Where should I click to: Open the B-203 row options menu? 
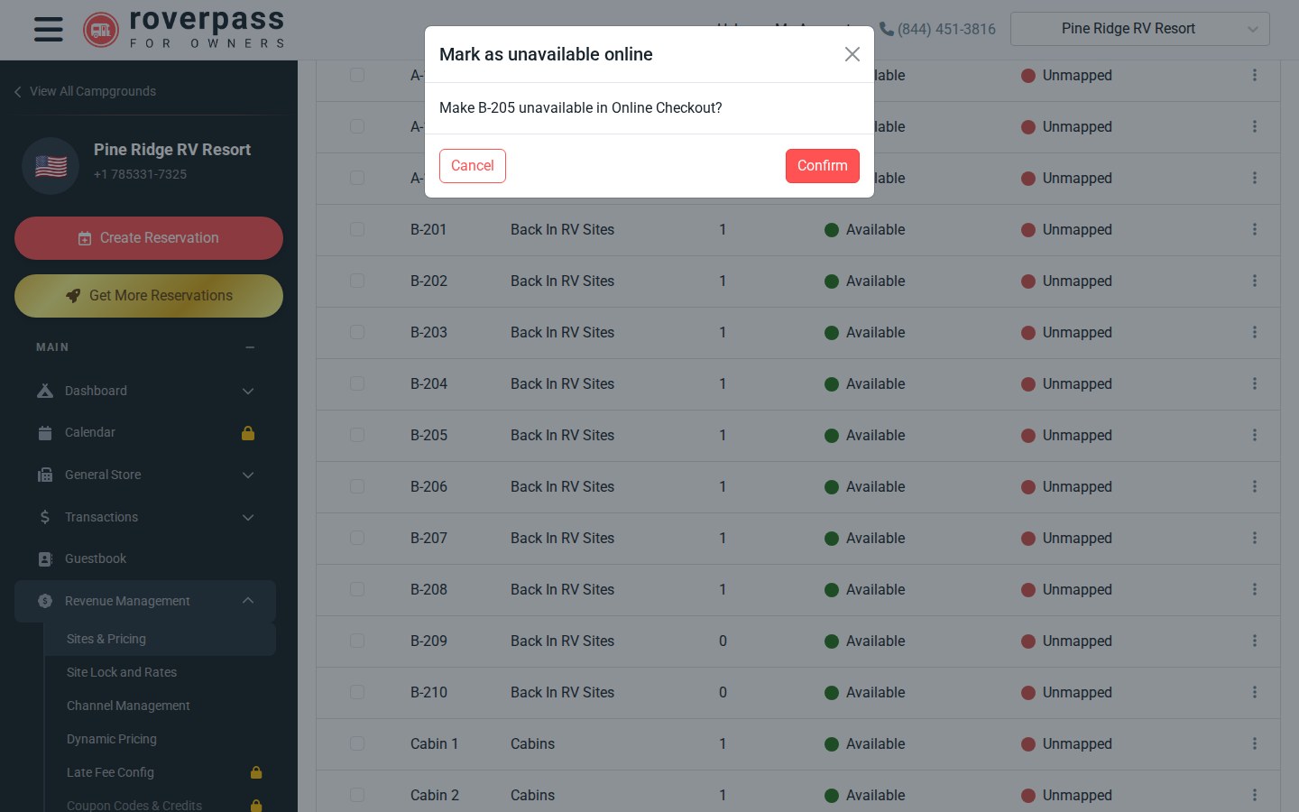(x=1254, y=332)
